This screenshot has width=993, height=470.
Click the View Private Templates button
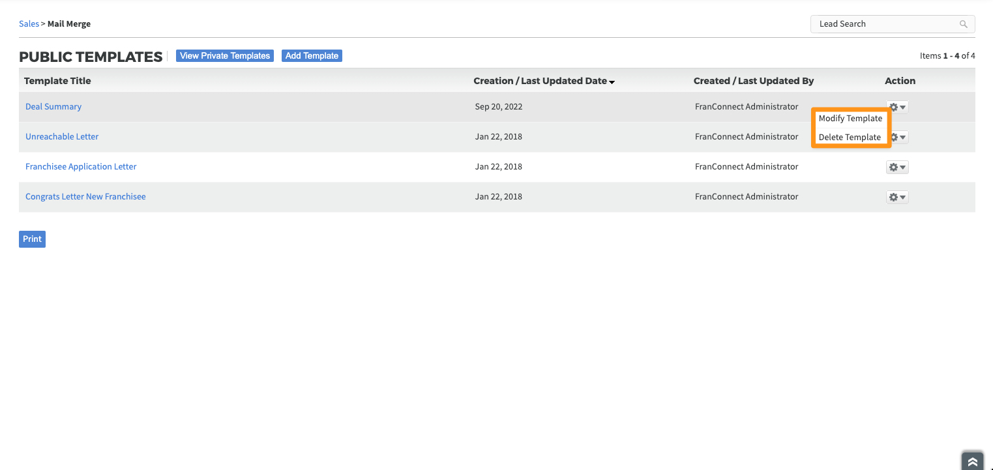(225, 56)
